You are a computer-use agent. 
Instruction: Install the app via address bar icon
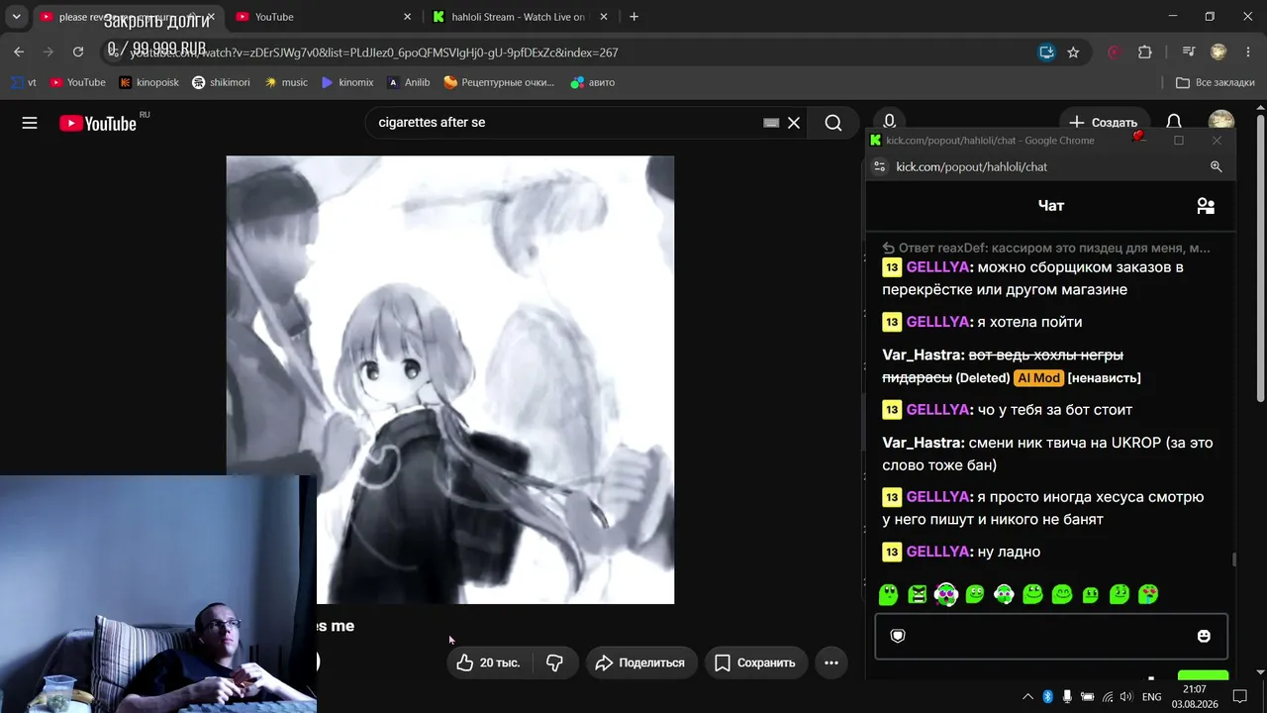point(1046,52)
